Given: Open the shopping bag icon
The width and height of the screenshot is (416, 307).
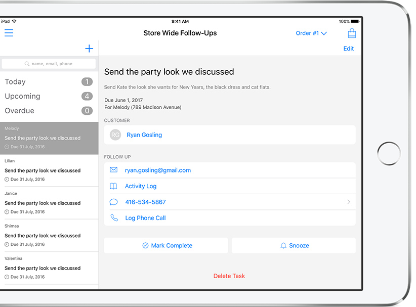Looking at the screenshot, I should coord(352,33).
